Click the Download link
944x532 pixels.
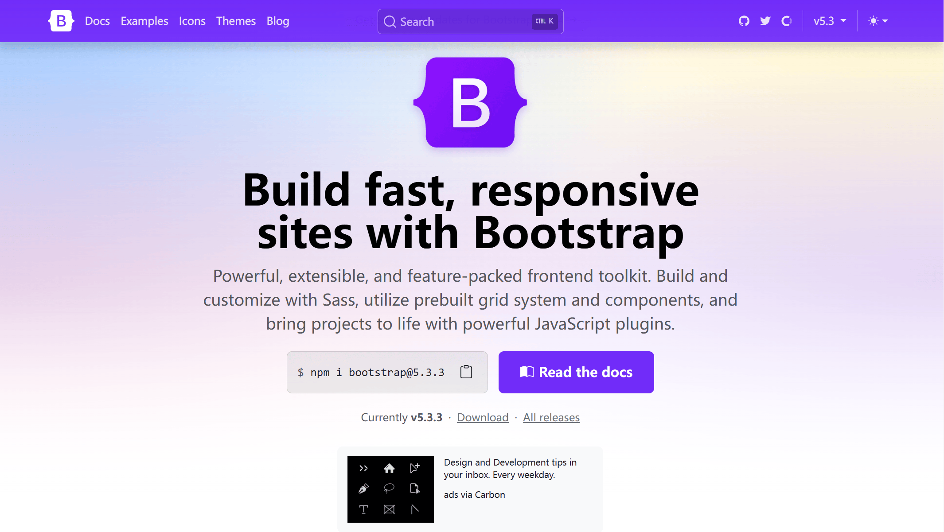tap(483, 417)
